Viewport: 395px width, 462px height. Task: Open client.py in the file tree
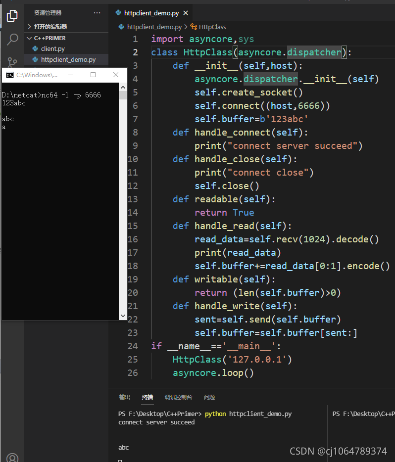pos(53,48)
